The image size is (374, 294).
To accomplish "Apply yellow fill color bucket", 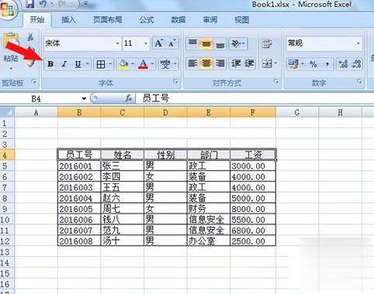I will coord(123,64).
